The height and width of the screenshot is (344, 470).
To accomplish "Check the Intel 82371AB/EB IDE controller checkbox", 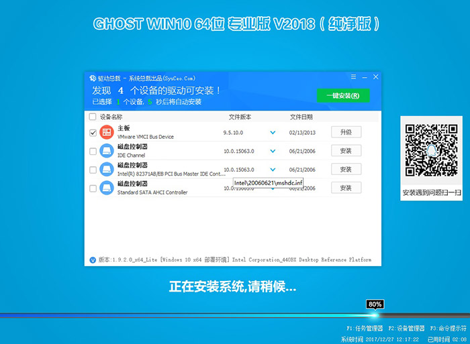I will click(x=93, y=170).
